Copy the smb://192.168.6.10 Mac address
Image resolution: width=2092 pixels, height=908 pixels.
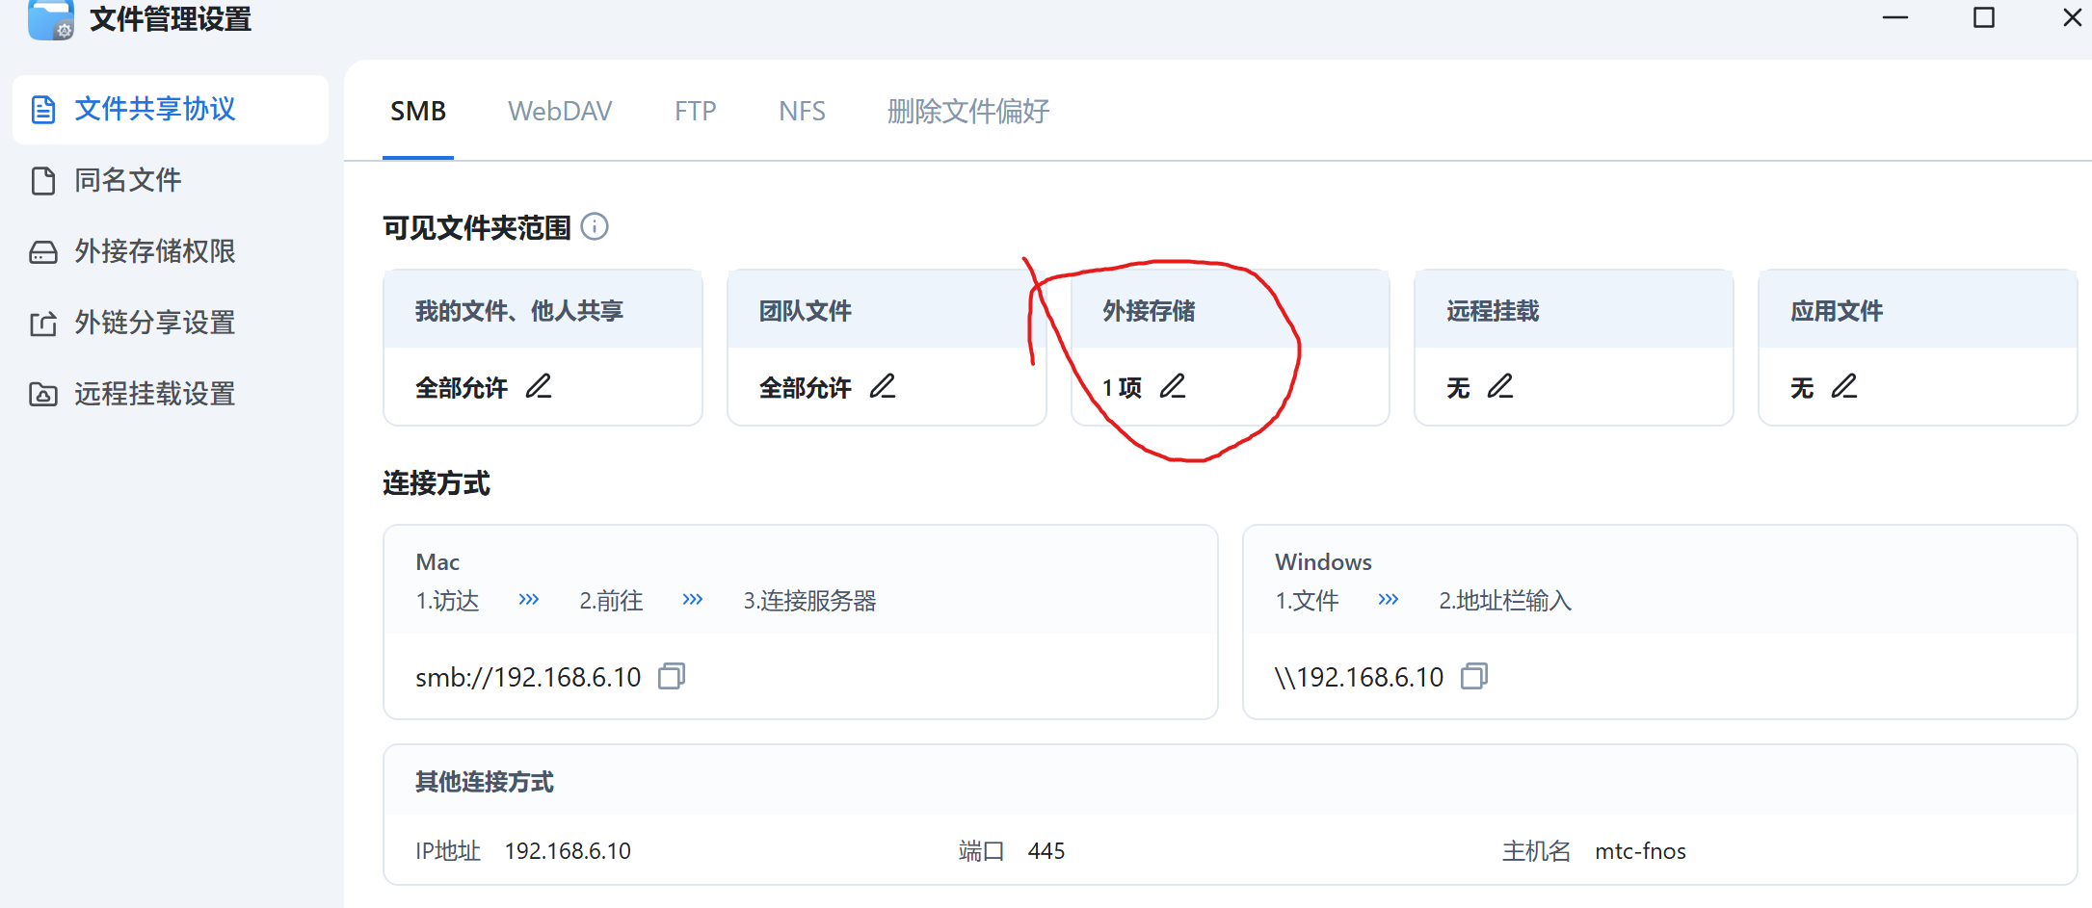pos(672,676)
